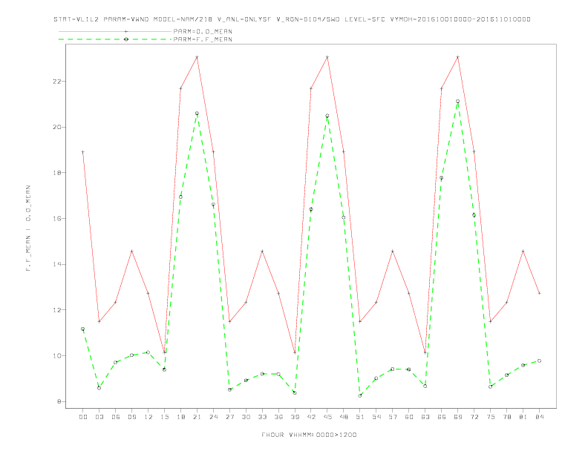The height and width of the screenshot is (454, 588).
Task: Click the red line peak marker at hour 21
Action: tap(197, 57)
